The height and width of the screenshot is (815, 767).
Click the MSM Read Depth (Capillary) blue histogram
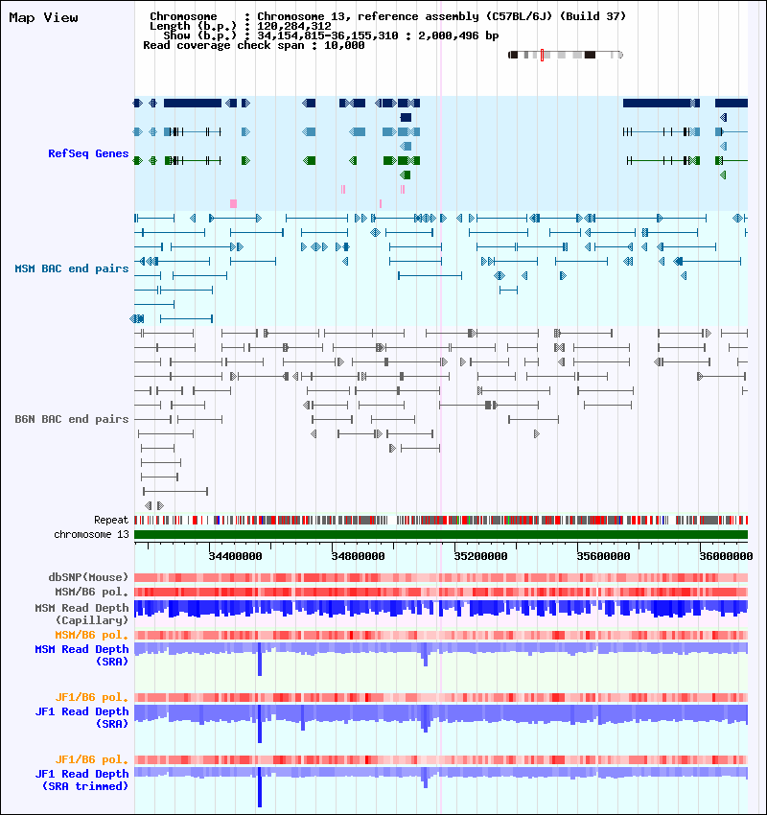[441, 609]
